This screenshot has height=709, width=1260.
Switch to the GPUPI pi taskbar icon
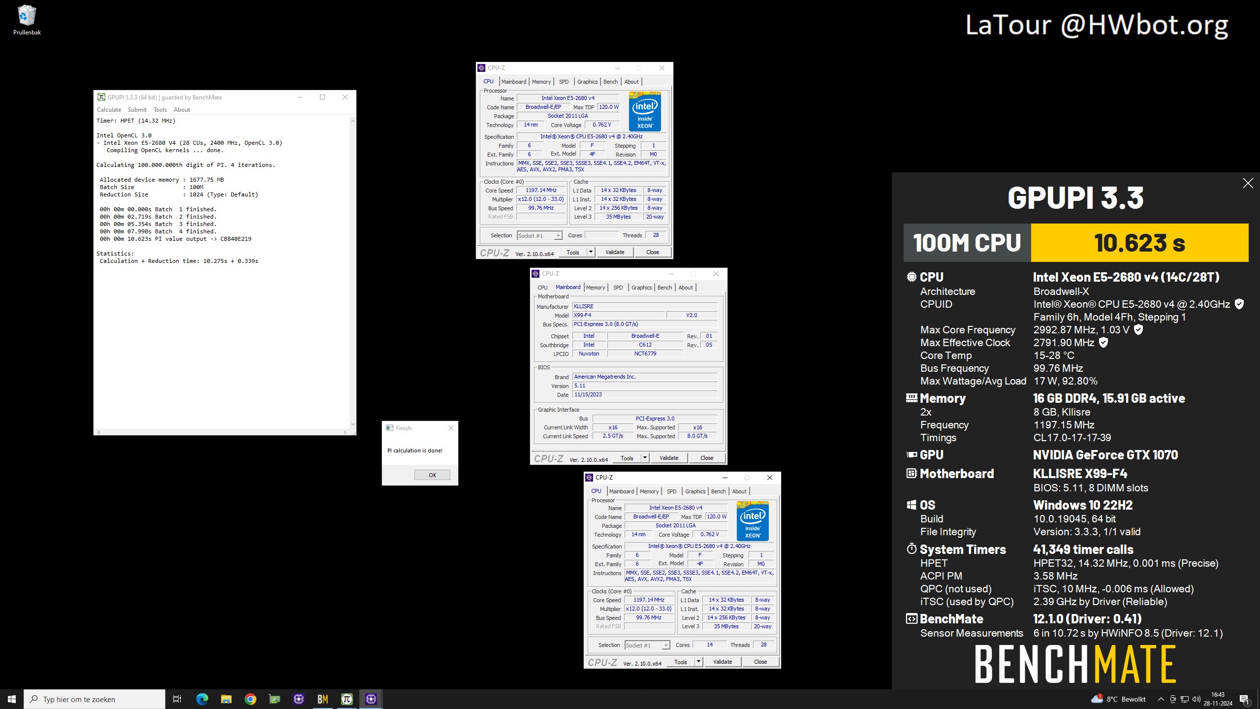[x=347, y=699]
